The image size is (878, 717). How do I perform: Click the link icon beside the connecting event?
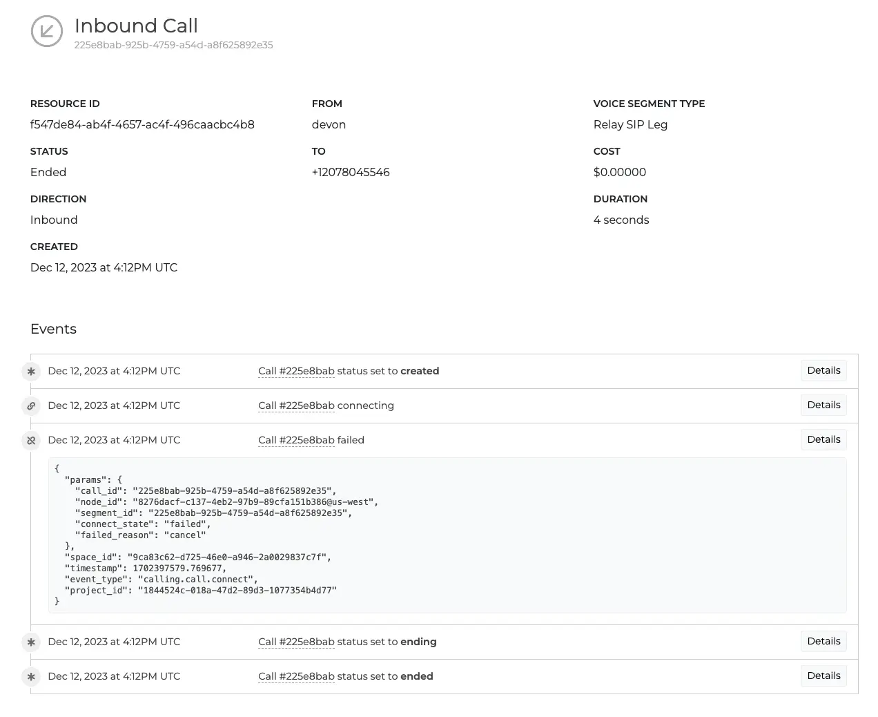click(x=31, y=406)
